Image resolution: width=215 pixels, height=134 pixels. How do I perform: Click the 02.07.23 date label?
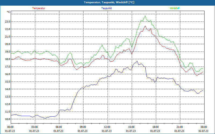tap(203, 131)
